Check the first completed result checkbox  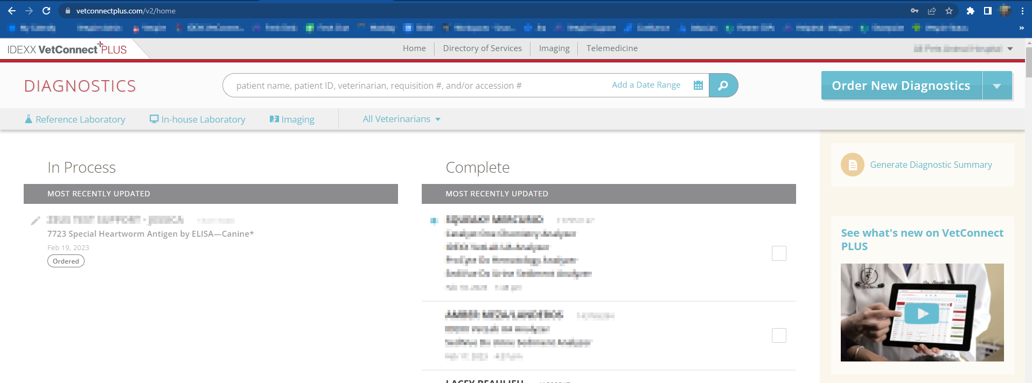(x=779, y=253)
